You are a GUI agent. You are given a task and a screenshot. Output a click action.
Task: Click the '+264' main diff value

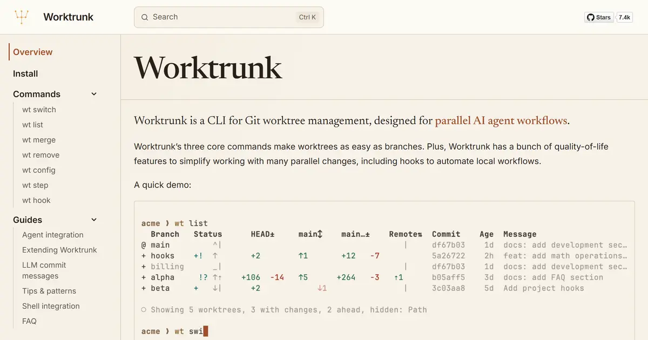click(x=346, y=277)
